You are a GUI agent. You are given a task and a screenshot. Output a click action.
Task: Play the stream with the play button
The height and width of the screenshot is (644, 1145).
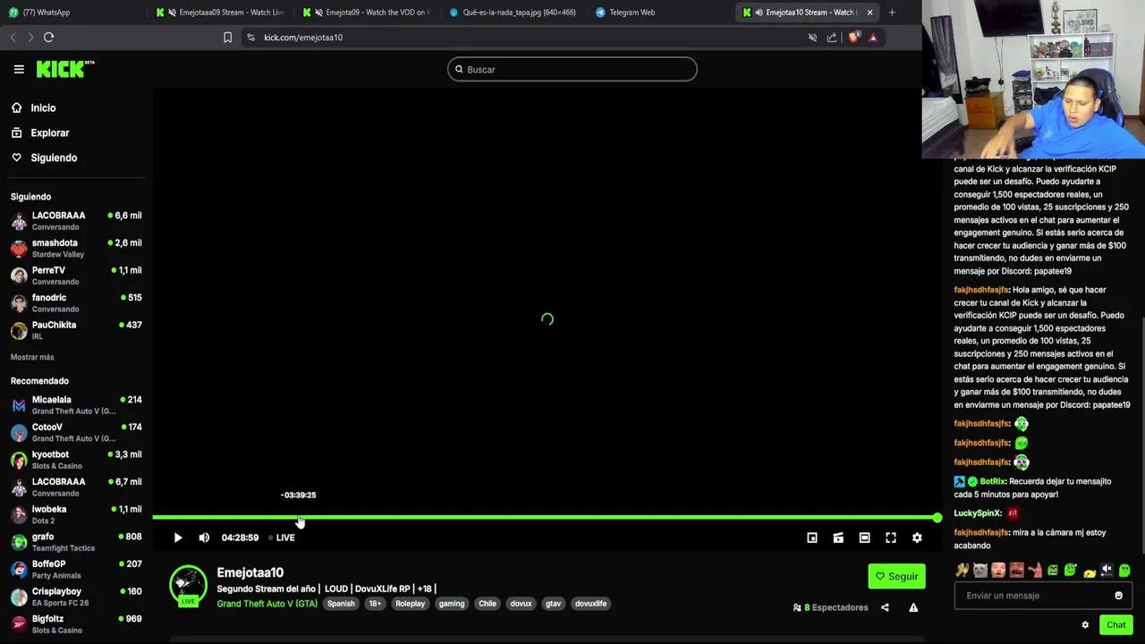177,538
